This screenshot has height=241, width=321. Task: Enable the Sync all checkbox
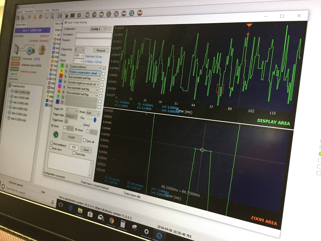point(84,140)
